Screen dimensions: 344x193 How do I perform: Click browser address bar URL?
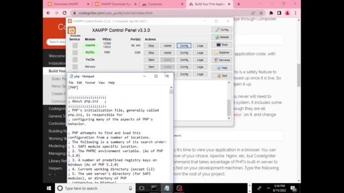[x=116, y=13]
